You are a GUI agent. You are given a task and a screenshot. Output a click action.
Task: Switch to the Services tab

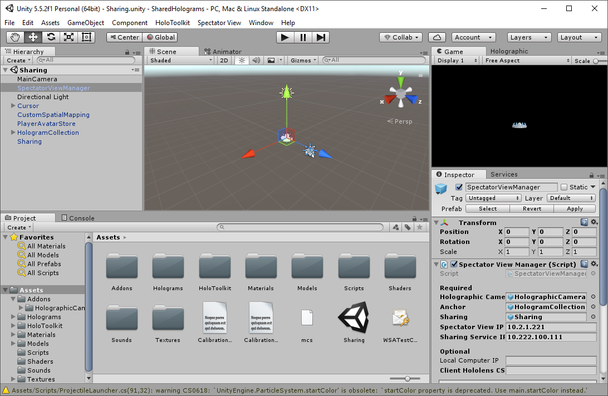504,174
